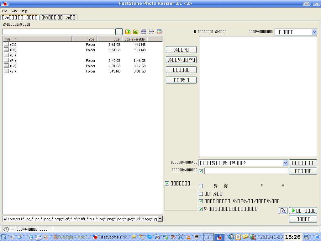Refresh the file list with green arrows icon

(136, 32)
